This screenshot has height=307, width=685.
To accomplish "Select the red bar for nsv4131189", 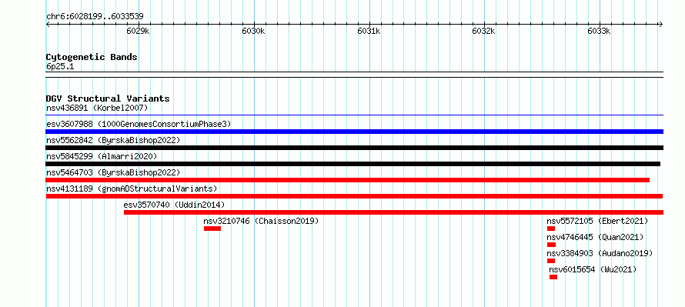I will [354, 196].
